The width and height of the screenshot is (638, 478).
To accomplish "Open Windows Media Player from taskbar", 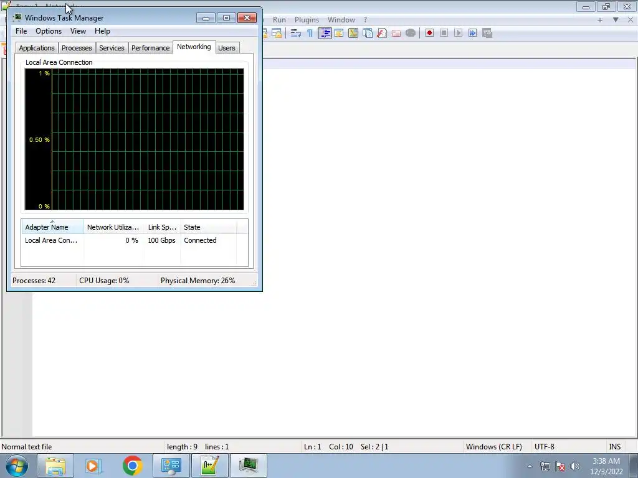I will click(x=93, y=466).
